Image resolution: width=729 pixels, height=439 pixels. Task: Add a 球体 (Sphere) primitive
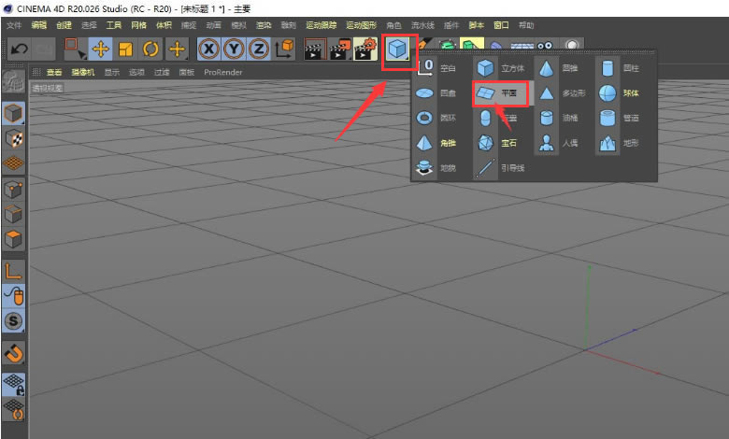[621, 92]
